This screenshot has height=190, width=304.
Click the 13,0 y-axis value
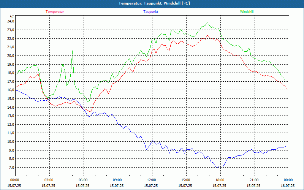[x=11, y=116]
